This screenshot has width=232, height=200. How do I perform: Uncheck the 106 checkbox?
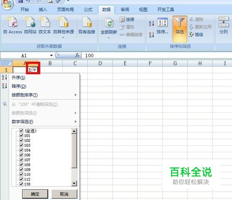click(x=21, y=155)
